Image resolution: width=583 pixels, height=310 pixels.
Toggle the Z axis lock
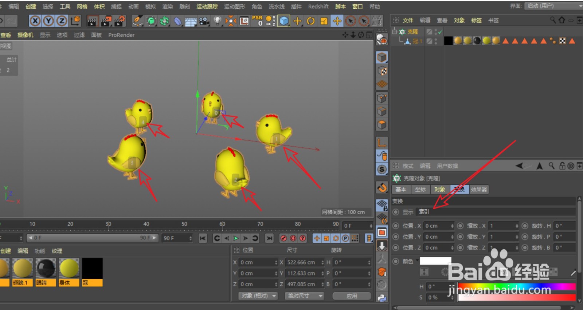tap(62, 21)
